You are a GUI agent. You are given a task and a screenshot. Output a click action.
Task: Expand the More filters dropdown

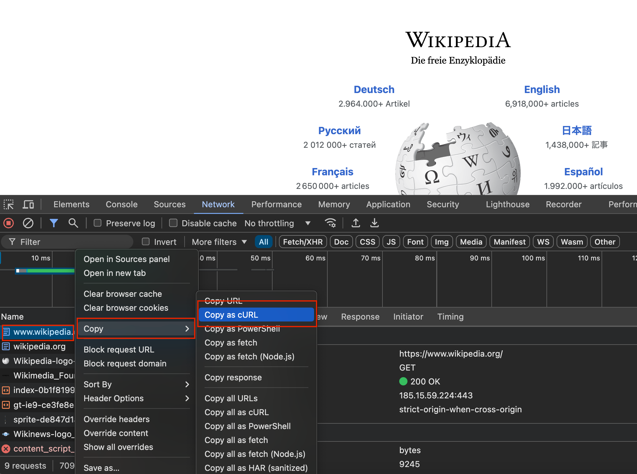point(219,242)
